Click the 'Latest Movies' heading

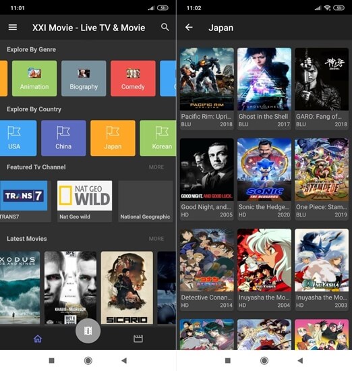point(27,239)
